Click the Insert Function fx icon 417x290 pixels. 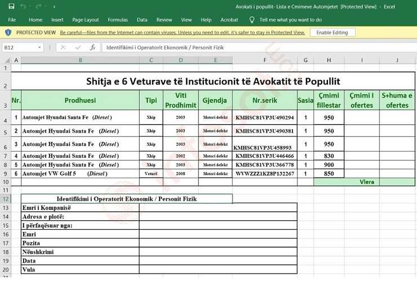click(93, 48)
